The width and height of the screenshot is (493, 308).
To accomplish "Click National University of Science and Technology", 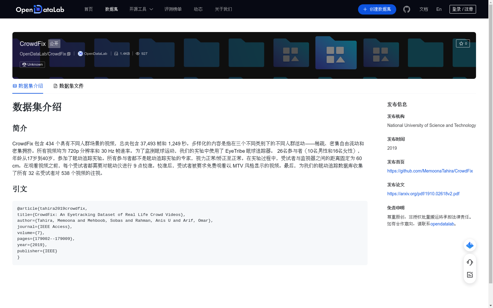I will 431,125.
